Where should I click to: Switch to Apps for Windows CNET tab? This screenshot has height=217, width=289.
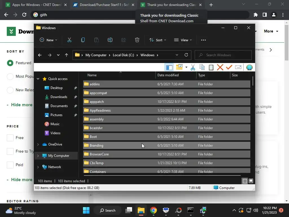36,5
